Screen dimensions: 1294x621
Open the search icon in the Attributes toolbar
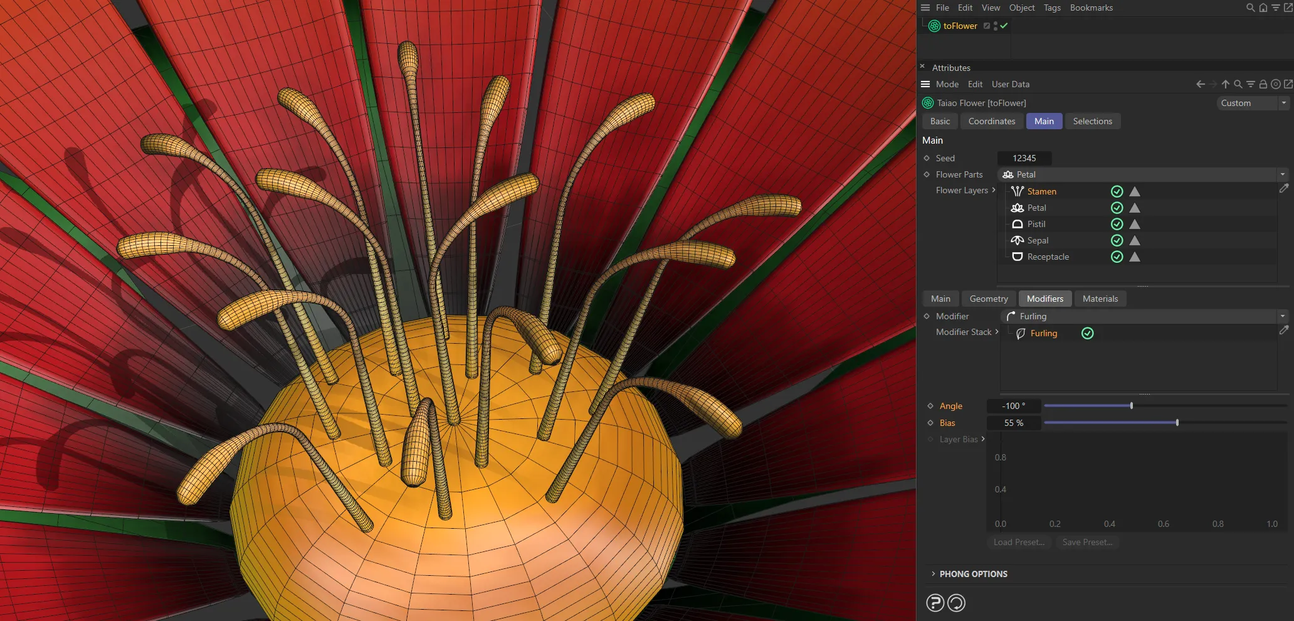[1238, 83]
